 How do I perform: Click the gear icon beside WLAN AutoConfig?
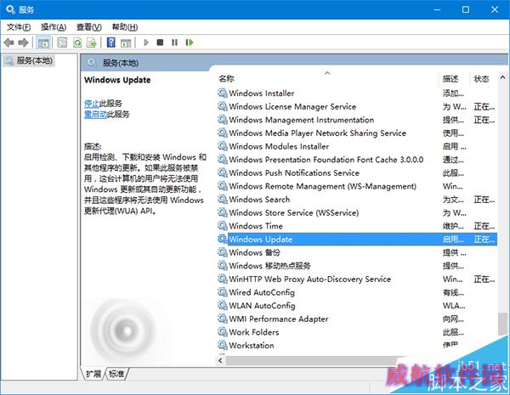pos(223,305)
